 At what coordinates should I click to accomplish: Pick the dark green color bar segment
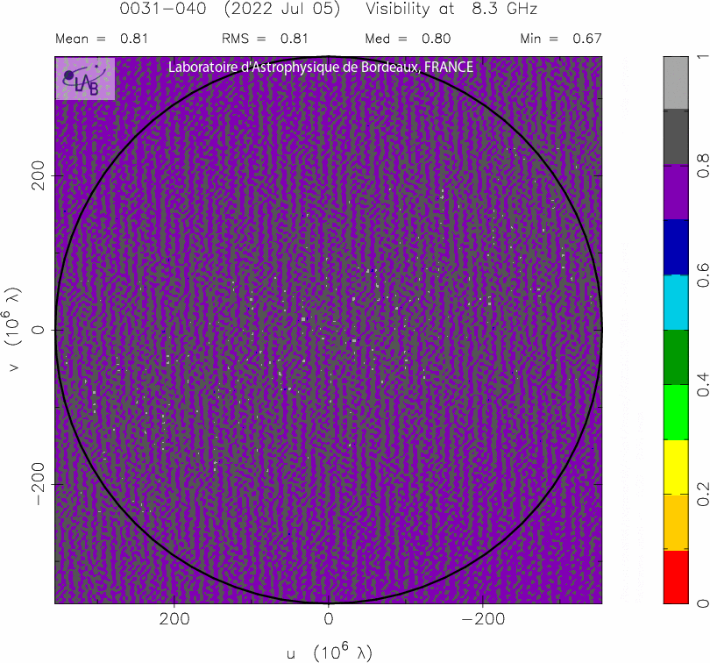tap(676, 357)
